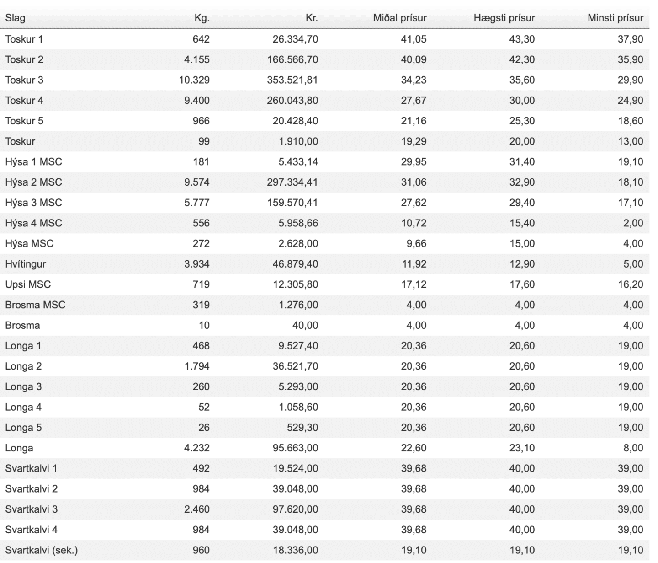This screenshot has height=563, width=658.
Task: Select the 97.620,00 value for Svartkalvi 3
Action: point(295,509)
